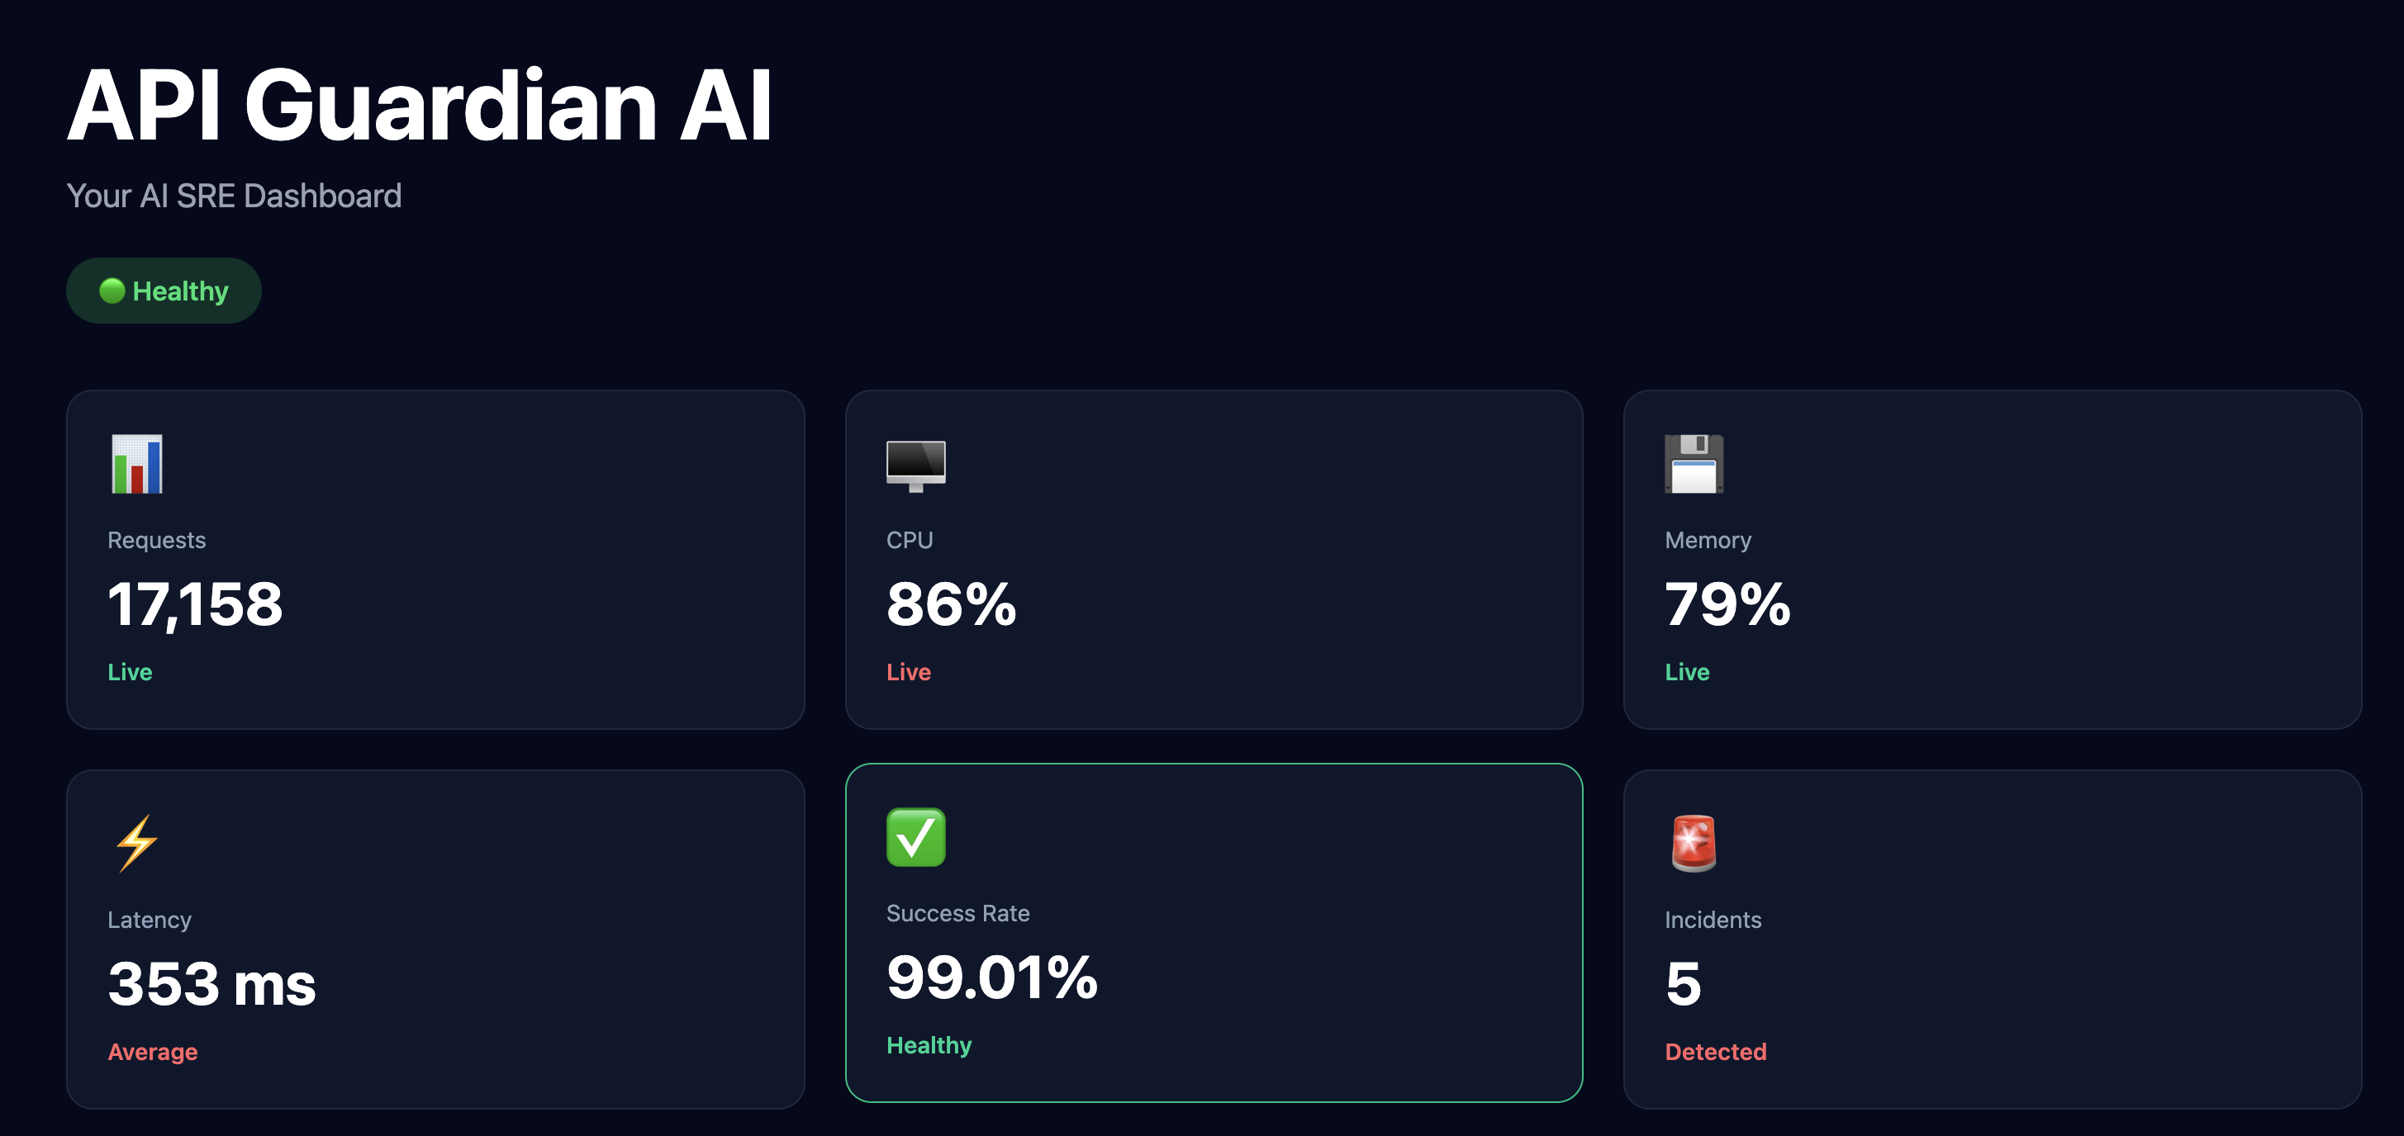Click the 99.01% success rate figure
The width and height of the screenshot is (2404, 1136).
pyautogui.click(x=992, y=977)
